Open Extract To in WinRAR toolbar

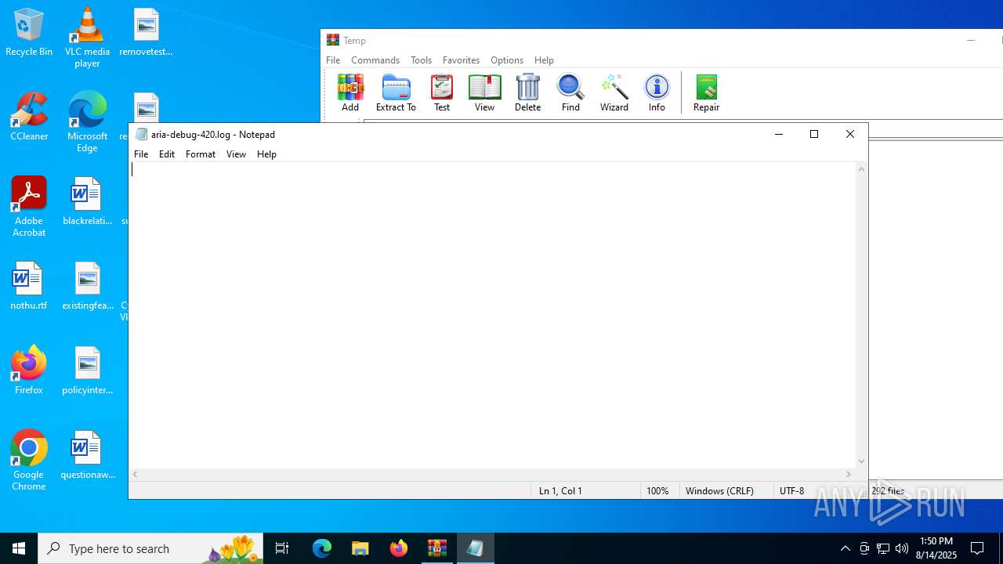pos(396,93)
